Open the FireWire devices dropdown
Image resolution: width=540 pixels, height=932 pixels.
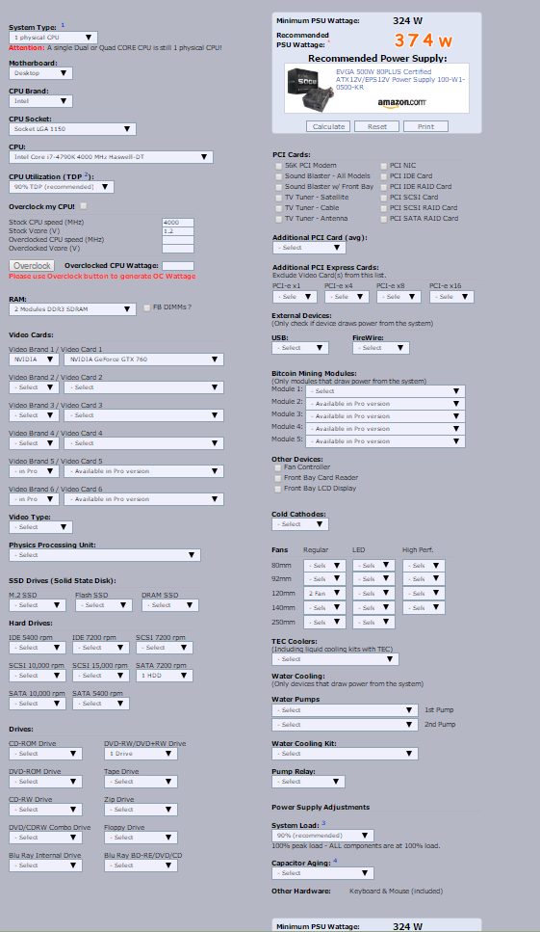coord(381,348)
